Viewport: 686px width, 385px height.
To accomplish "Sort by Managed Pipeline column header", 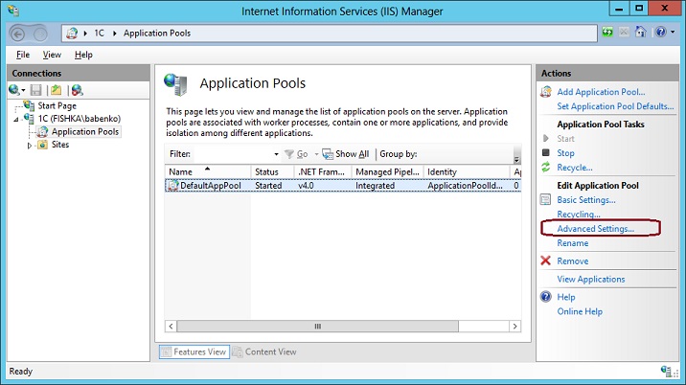I will coord(387,172).
